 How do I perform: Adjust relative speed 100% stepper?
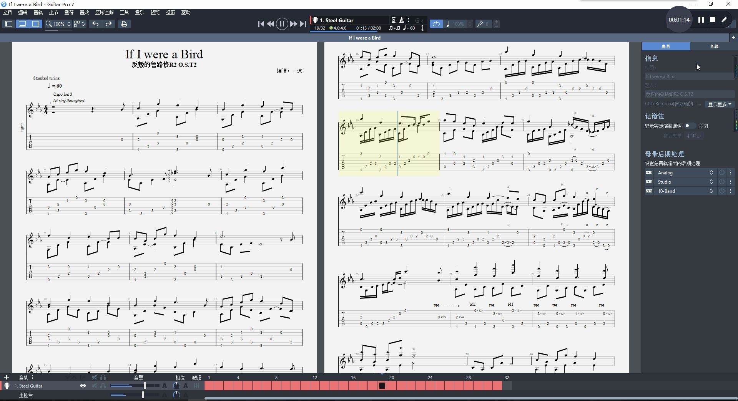(x=470, y=24)
